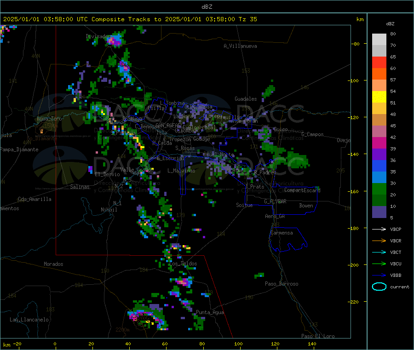Click the Guadales map label
Image resolution: width=414 pixels, height=350 pixels.
click(x=246, y=99)
